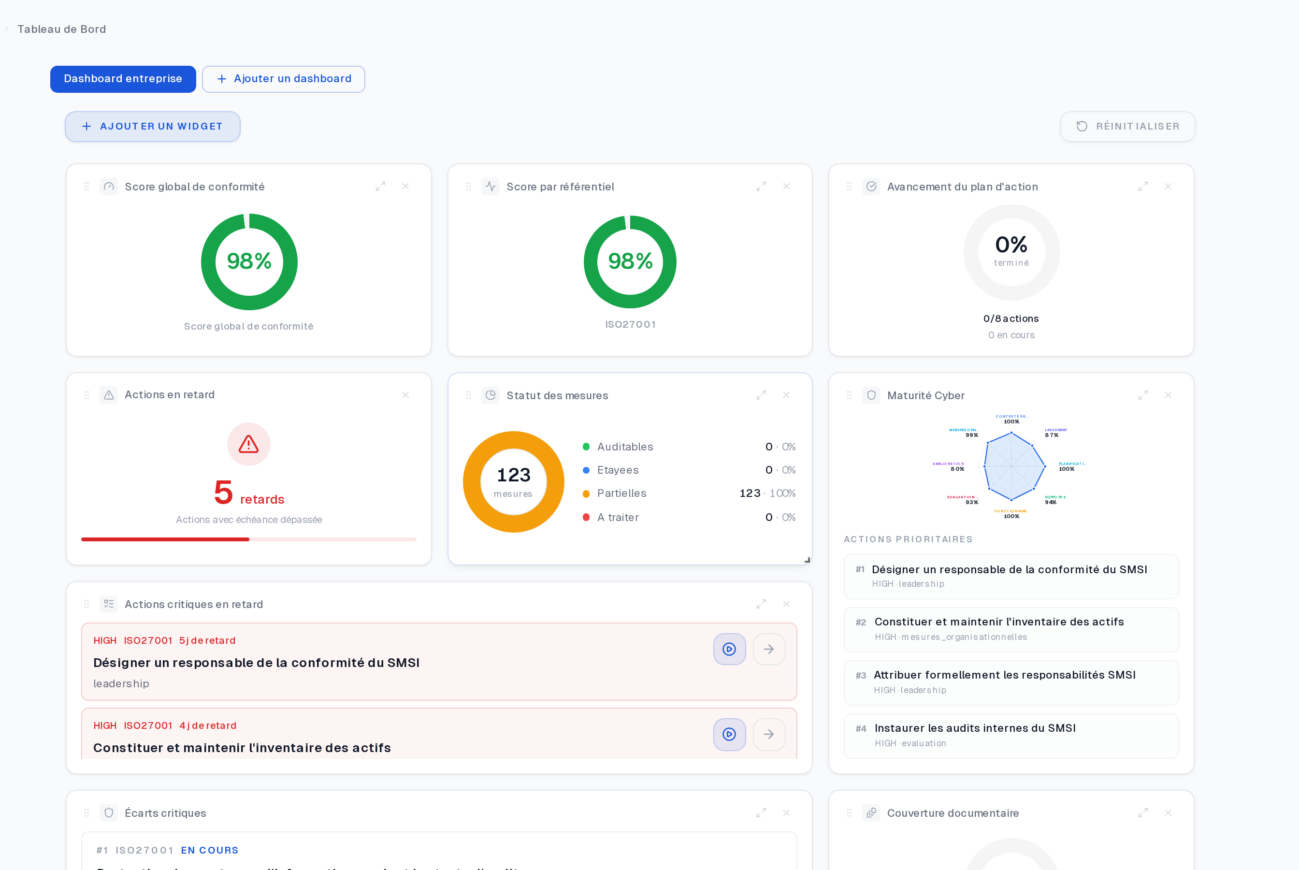The height and width of the screenshot is (870, 1299).
Task: Click the 0/8 actions text
Action: (1010, 319)
